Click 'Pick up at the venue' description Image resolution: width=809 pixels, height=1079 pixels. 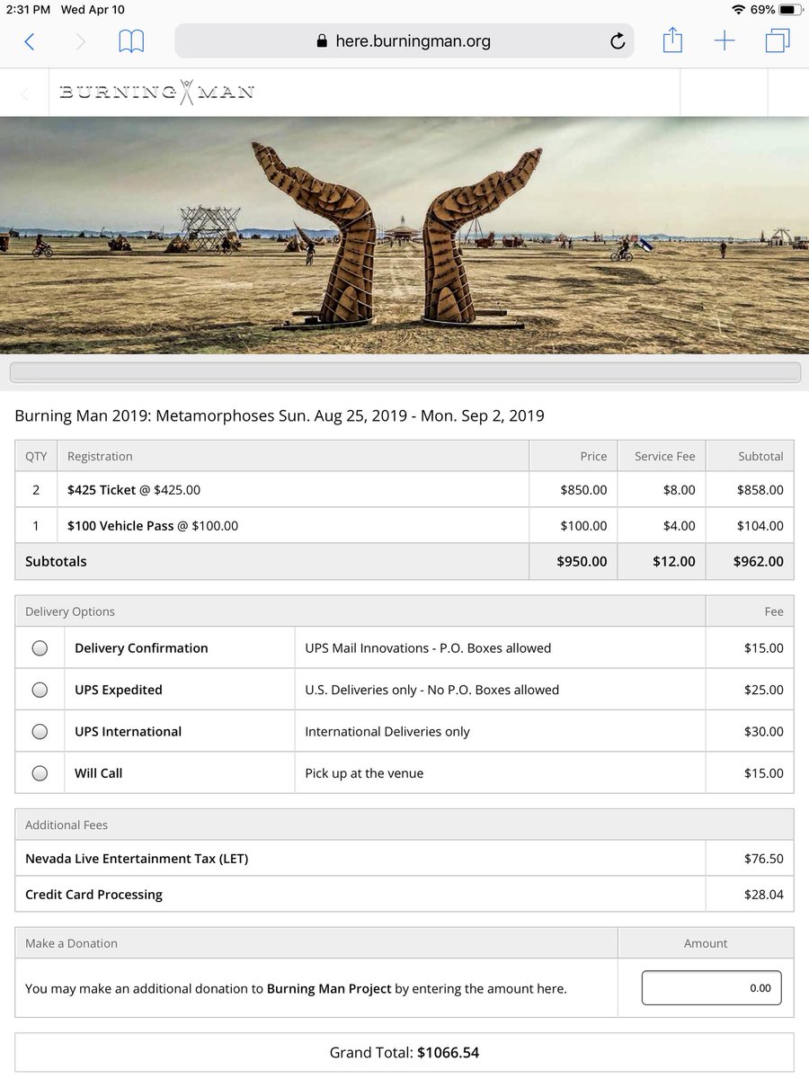(x=364, y=772)
